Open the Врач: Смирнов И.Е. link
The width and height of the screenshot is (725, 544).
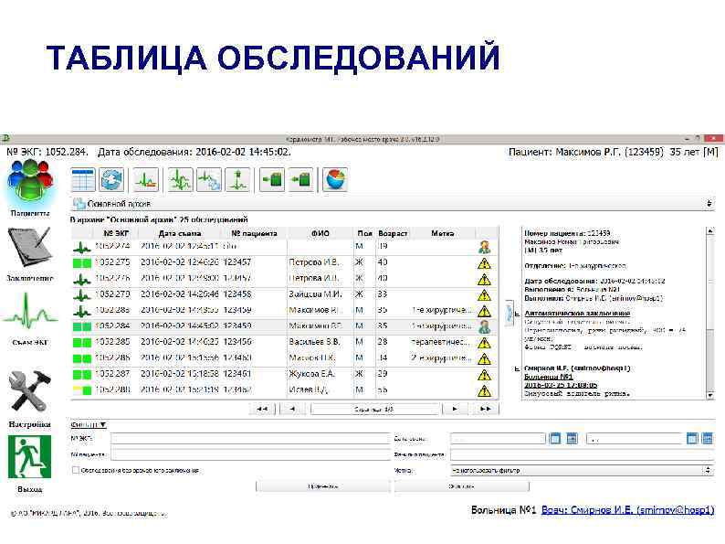click(627, 510)
